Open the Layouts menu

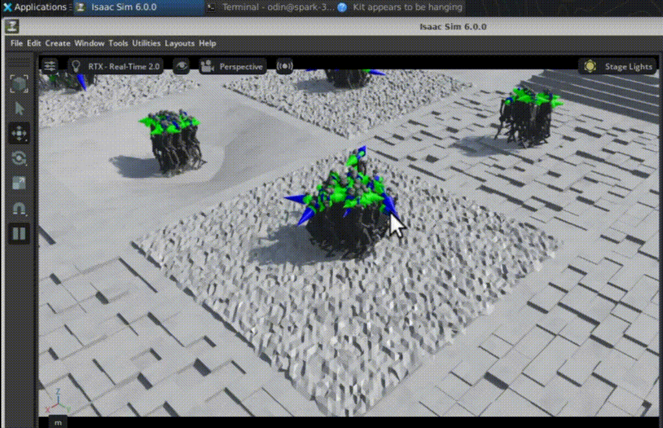pos(179,43)
